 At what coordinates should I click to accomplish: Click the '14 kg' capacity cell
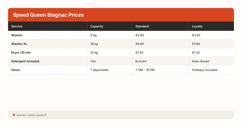94,52
